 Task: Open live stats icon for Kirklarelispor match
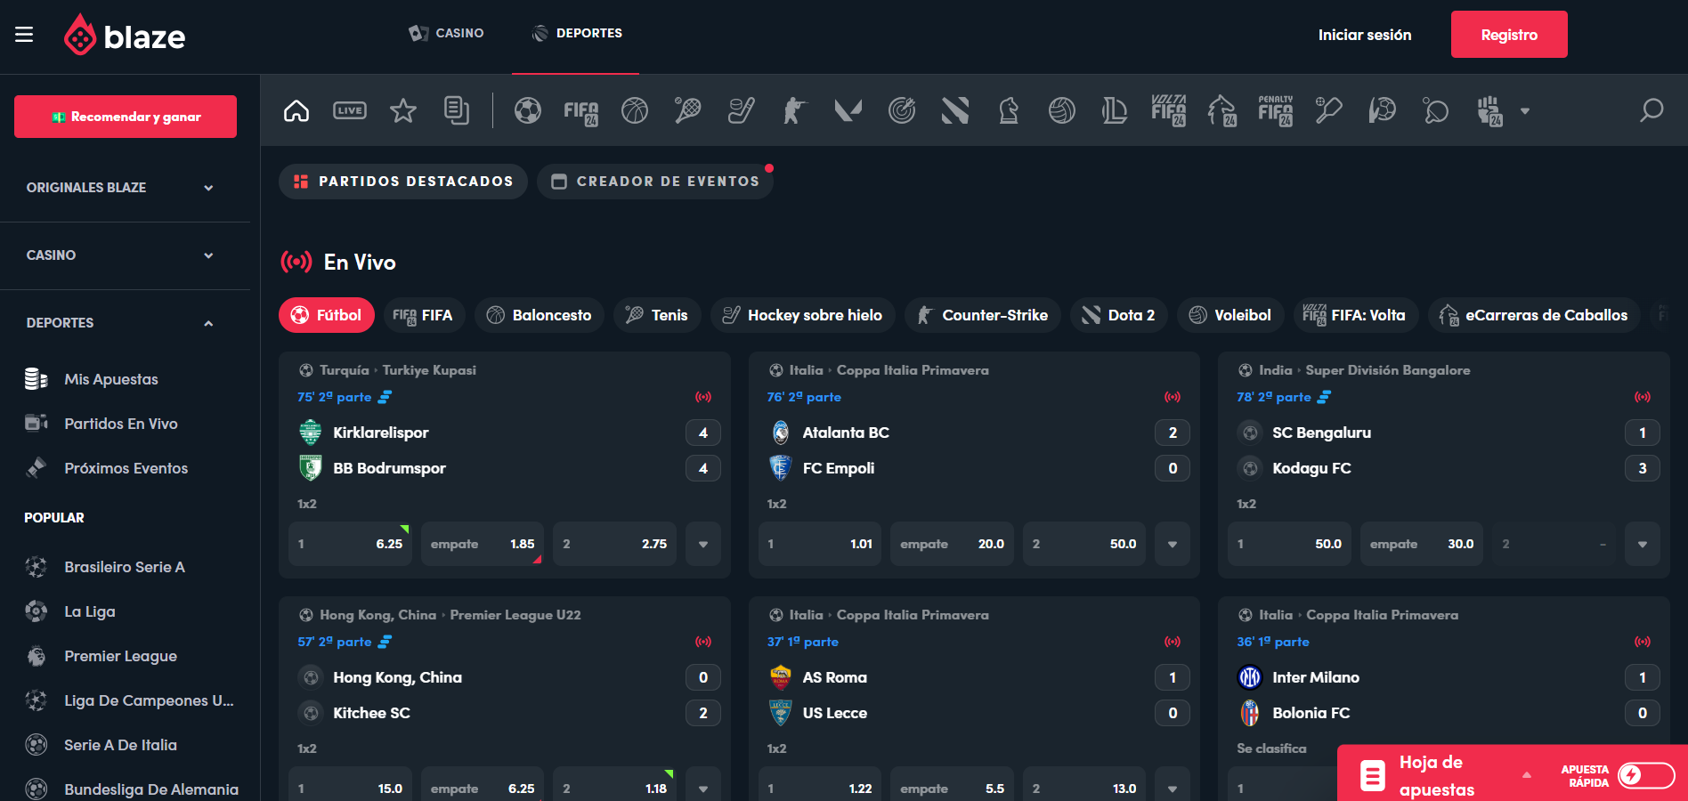(x=385, y=397)
